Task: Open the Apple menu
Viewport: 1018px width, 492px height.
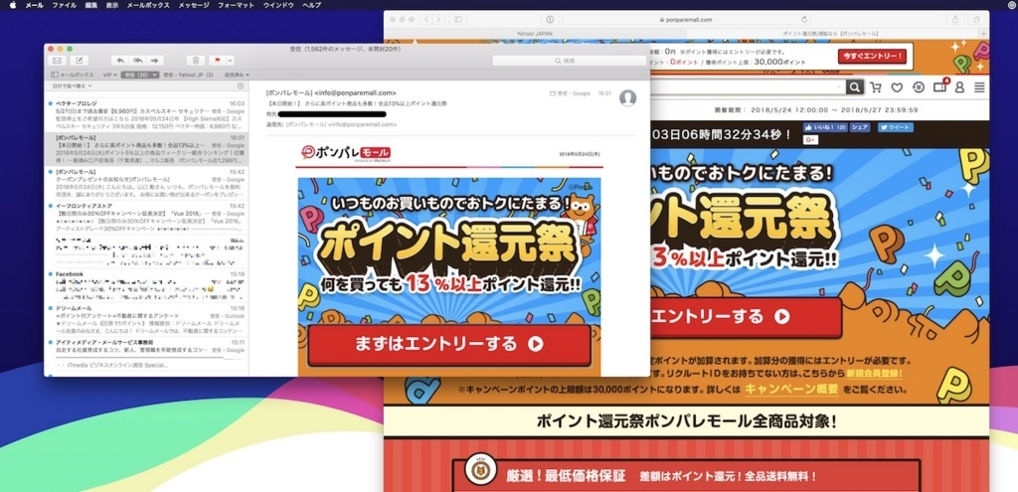Action: 13,5
